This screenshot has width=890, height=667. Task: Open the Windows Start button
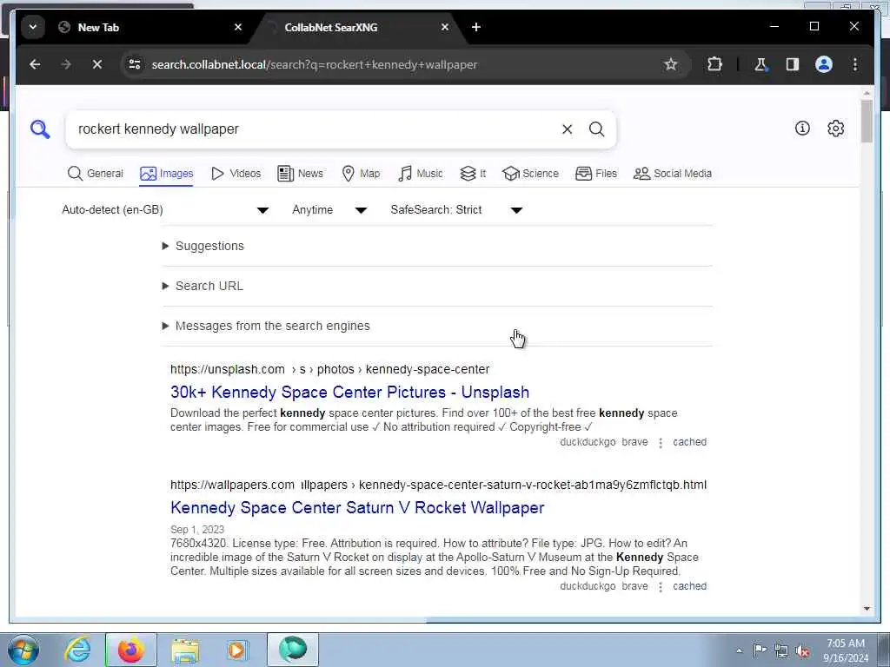(23, 650)
